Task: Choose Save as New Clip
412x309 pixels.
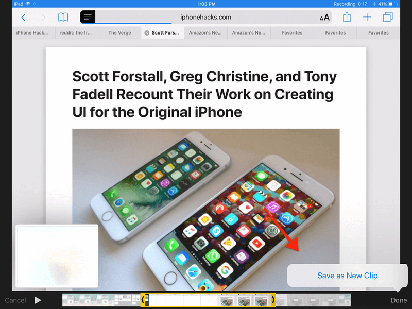Action: 347,276
